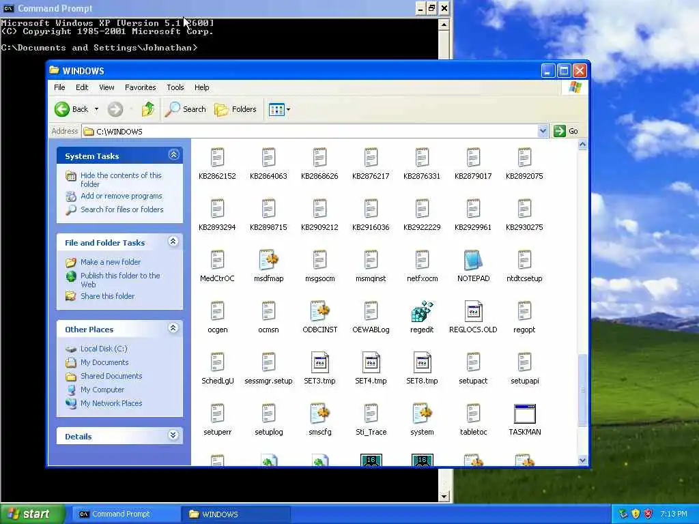Go to Shared Documents link

[111, 376]
